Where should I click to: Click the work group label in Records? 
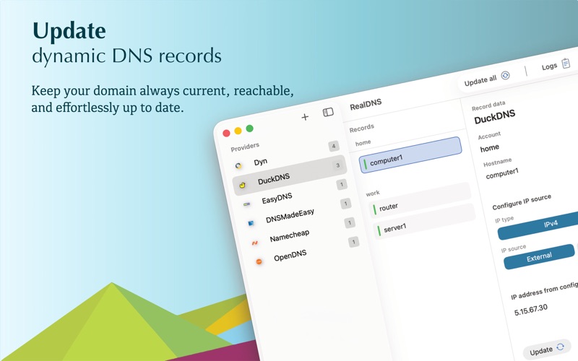373,193
